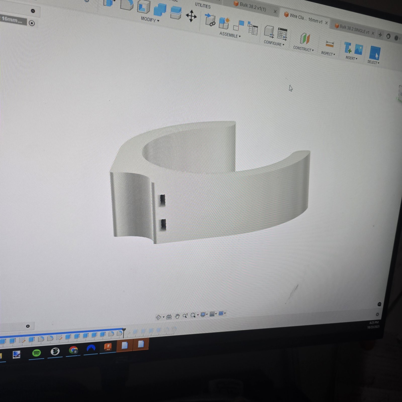Click the Insert Canvas image icon
Screen dimensions: 402x402
click(x=359, y=49)
